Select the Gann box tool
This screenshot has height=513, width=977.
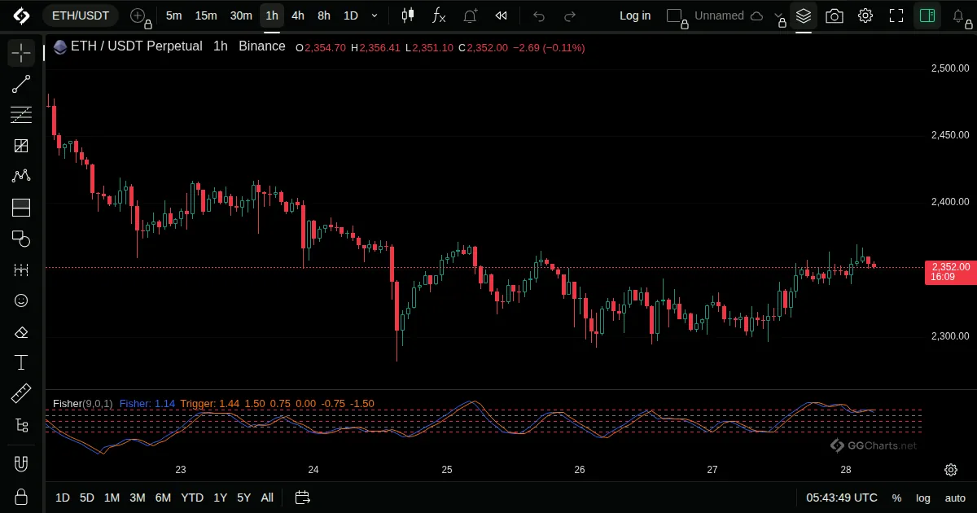point(21,146)
